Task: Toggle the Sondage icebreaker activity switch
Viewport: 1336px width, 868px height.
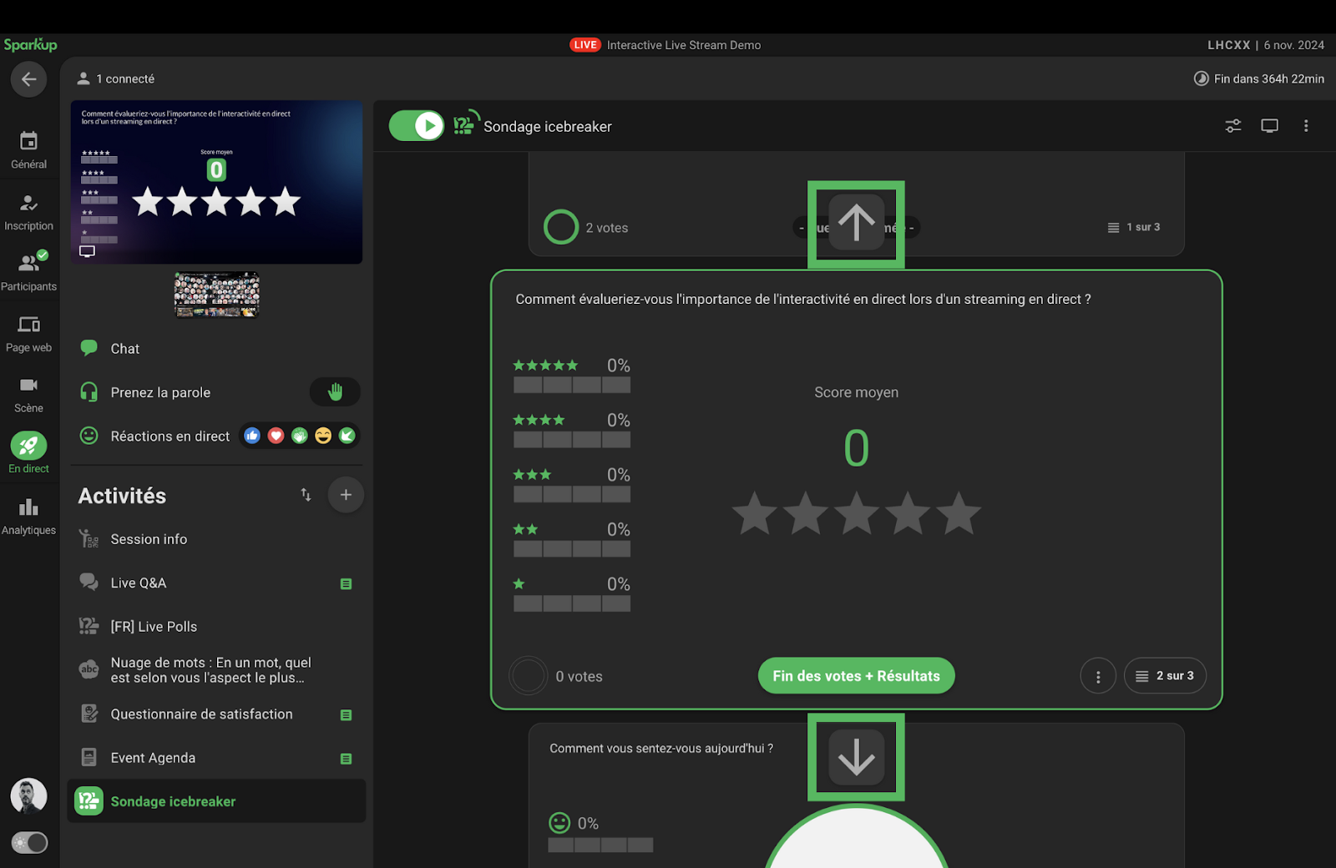Action: [417, 126]
